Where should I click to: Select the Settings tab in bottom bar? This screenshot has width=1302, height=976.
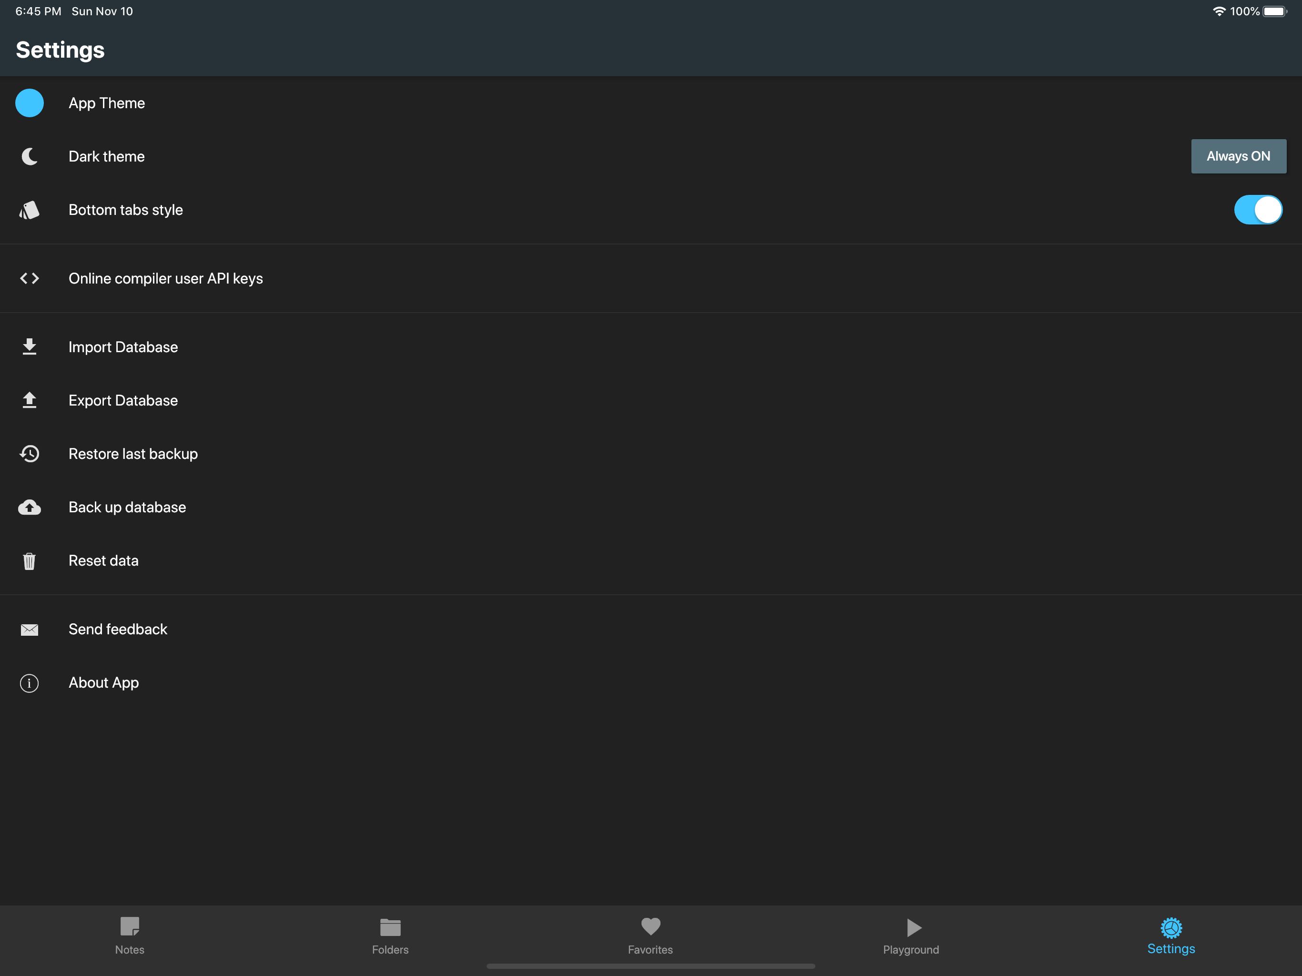(1171, 935)
